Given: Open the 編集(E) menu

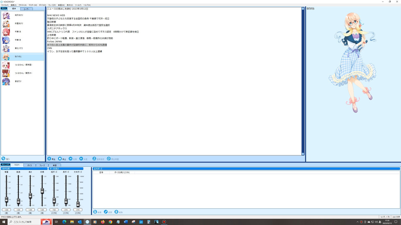Looking at the screenshot, I should click(x=13, y=5).
